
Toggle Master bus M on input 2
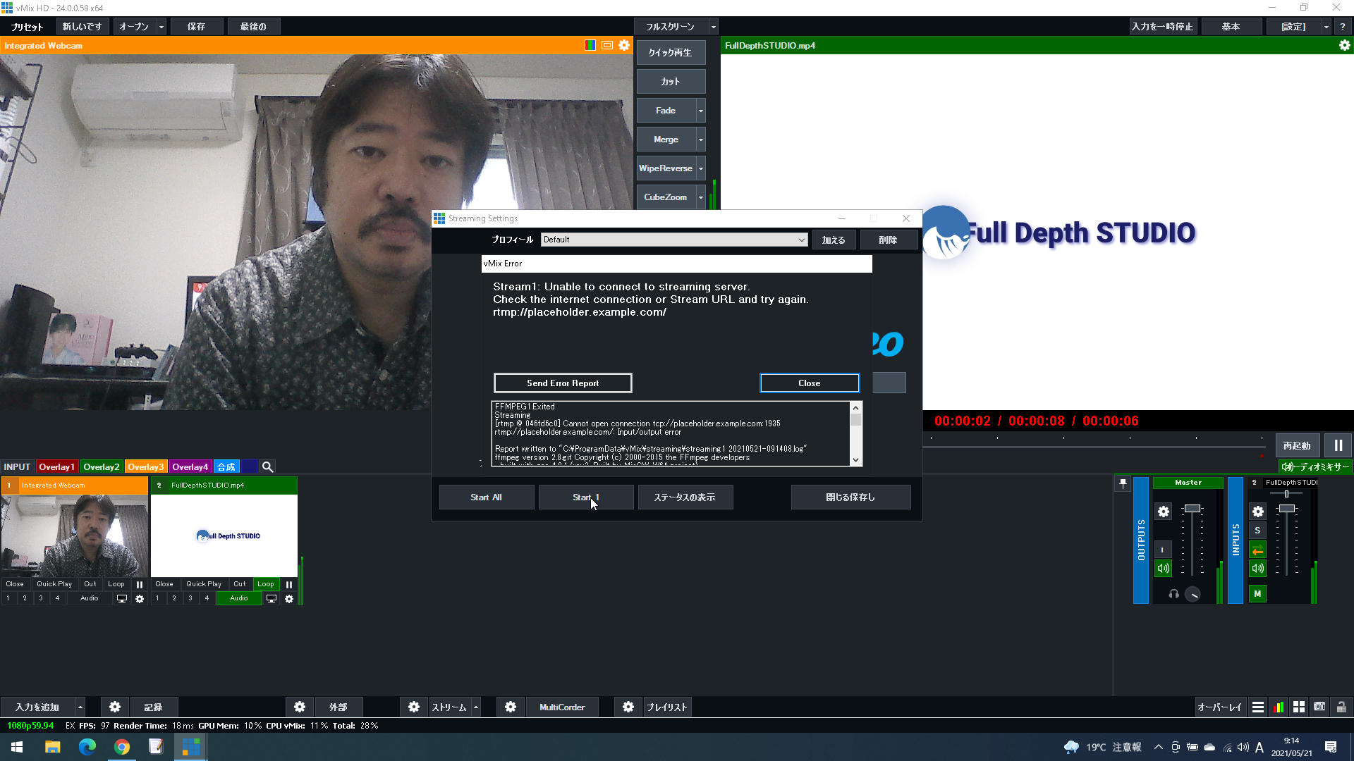1257,594
